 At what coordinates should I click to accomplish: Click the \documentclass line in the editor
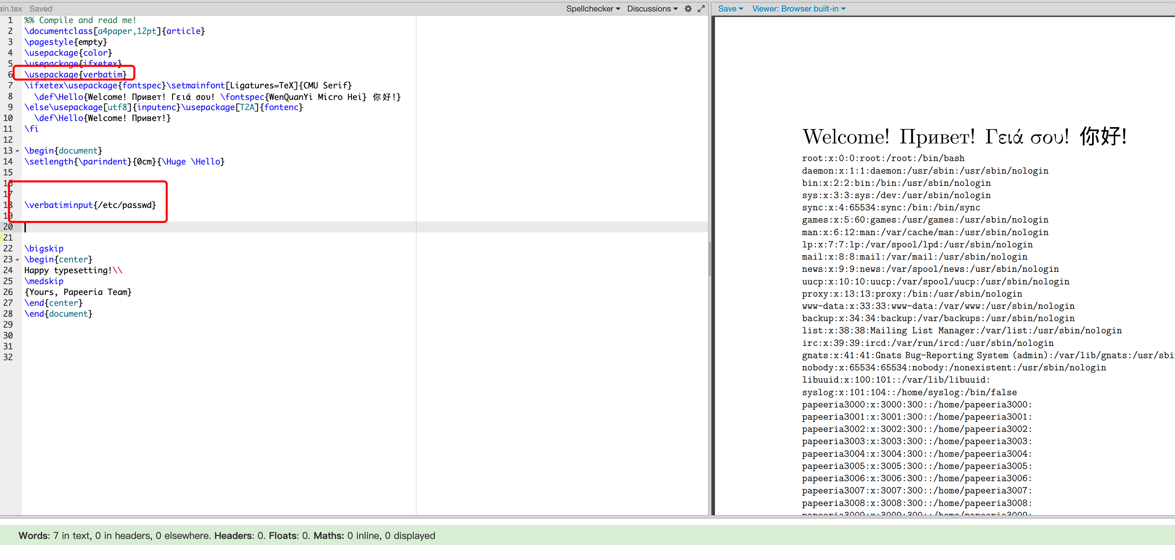(x=114, y=31)
